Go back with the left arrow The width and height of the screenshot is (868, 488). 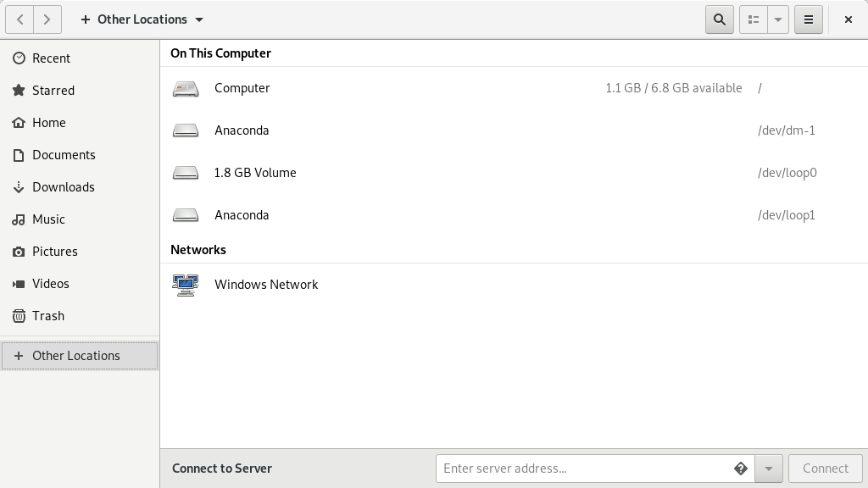(x=20, y=19)
